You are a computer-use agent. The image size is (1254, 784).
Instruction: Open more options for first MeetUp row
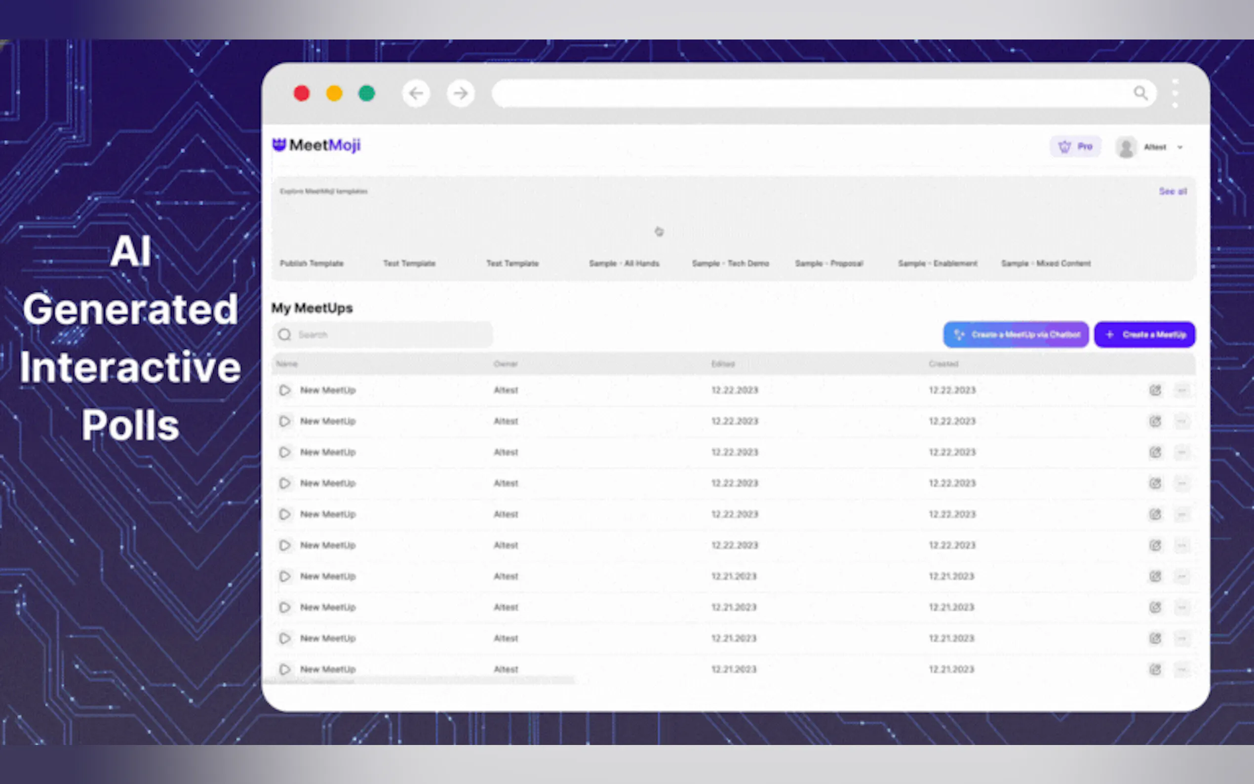click(1181, 390)
